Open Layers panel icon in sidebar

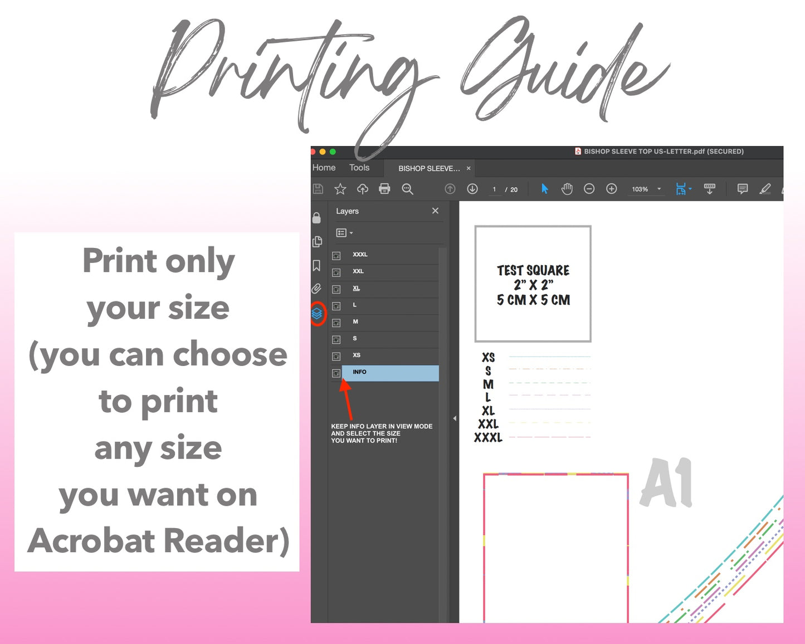pos(317,314)
